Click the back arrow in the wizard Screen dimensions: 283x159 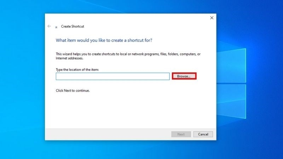click(49, 26)
